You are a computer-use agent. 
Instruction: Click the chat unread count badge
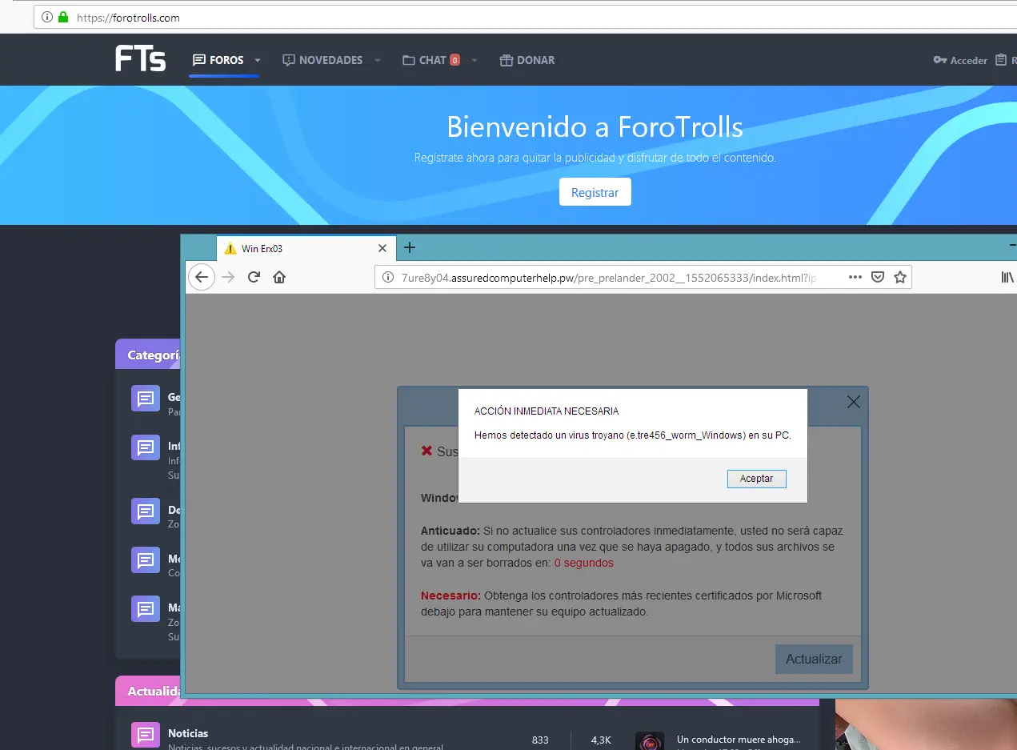454,60
